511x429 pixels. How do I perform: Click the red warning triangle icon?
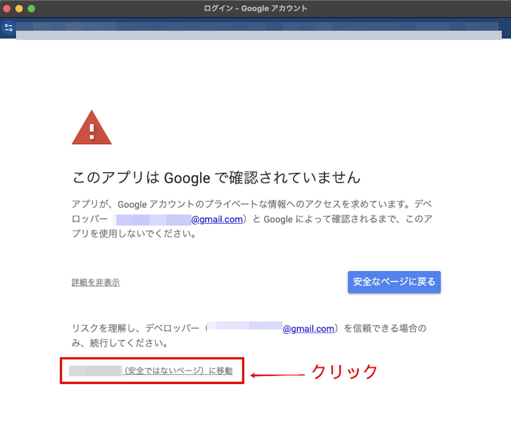point(92,127)
